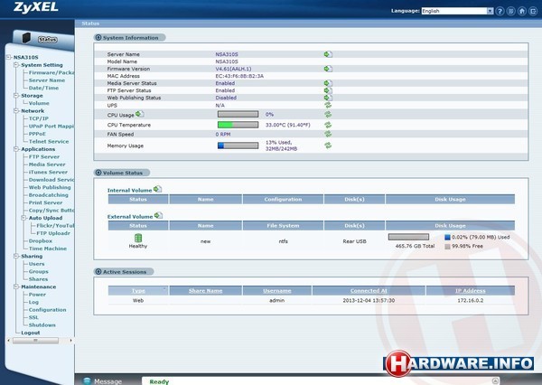
Task: Refresh the Memory Usage reading
Action: (328, 146)
